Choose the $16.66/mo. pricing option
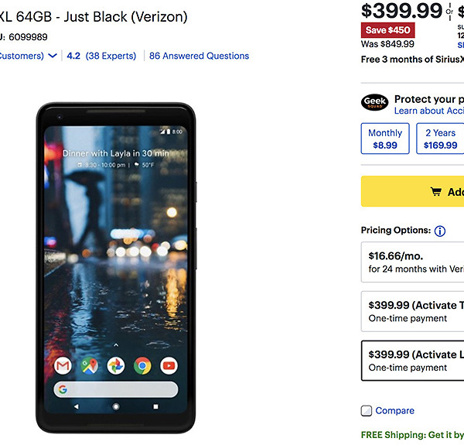 [x=414, y=262]
